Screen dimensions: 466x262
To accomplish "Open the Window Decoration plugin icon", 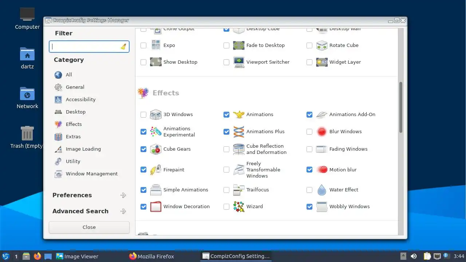I will 156,207.
